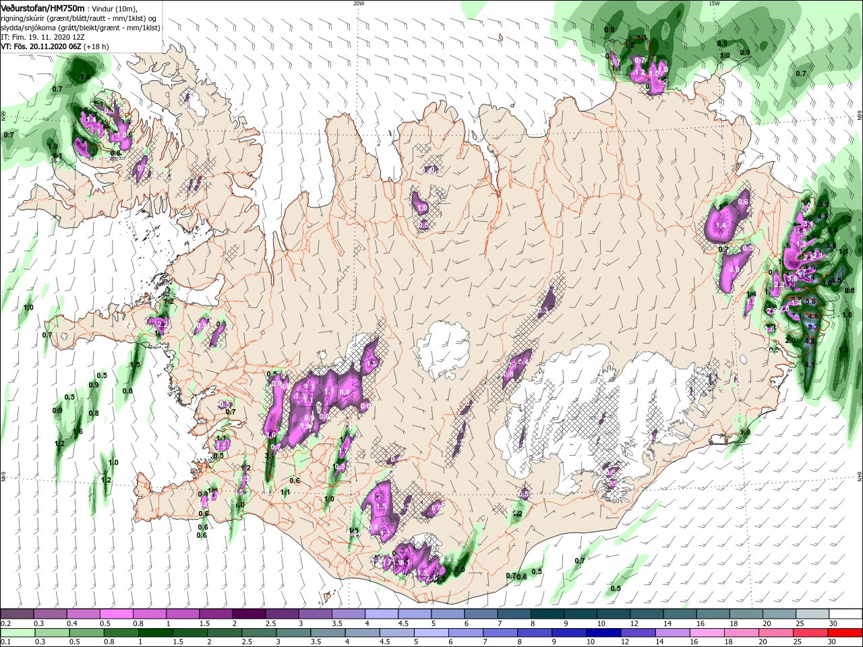The width and height of the screenshot is (863, 647).
Task: Click the "8.2" precipitation value off the east coast
Action: pos(812,327)
